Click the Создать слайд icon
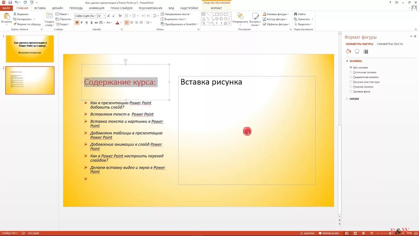Screen dimensions: 419x236 (49, 16)
